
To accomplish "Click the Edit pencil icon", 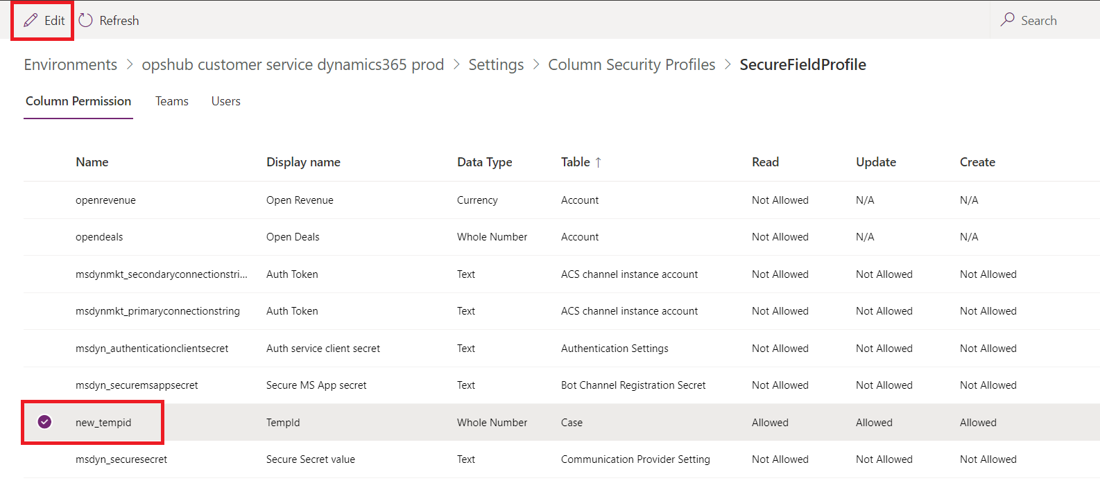I will (x=31, y=21).
